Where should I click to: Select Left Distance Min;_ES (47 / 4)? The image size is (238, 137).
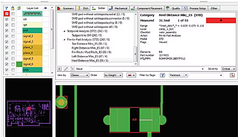[x=89, y=56]
